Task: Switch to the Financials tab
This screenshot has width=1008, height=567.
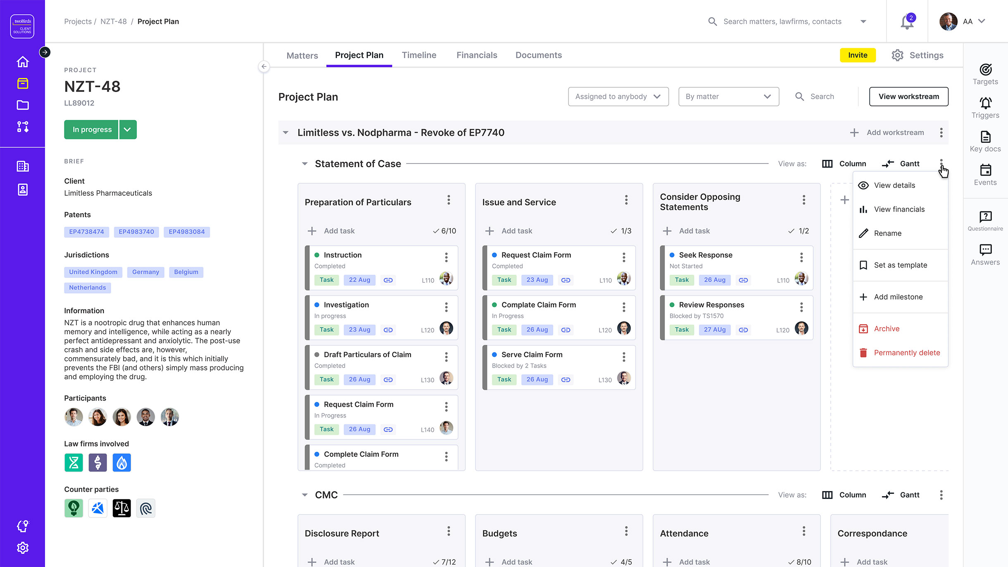Action: [477, 55]
